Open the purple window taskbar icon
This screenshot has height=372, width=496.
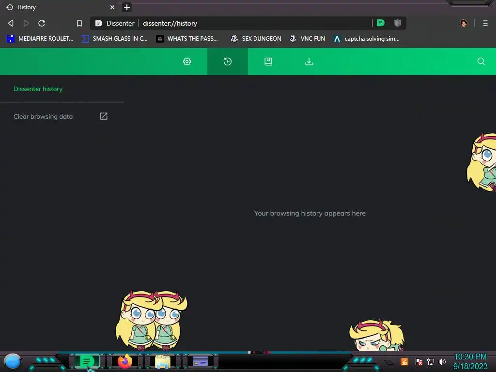click(200, 361)
